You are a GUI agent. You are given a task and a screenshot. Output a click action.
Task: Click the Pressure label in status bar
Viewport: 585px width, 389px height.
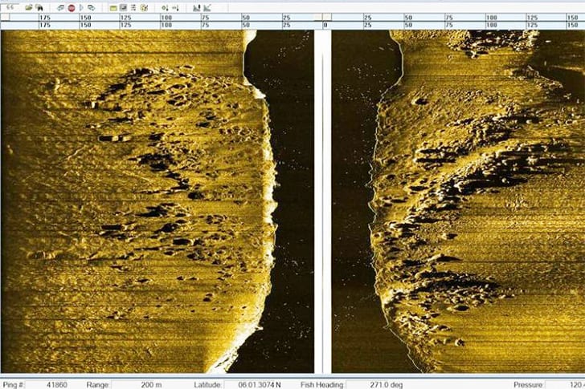[x=528, y=384]
